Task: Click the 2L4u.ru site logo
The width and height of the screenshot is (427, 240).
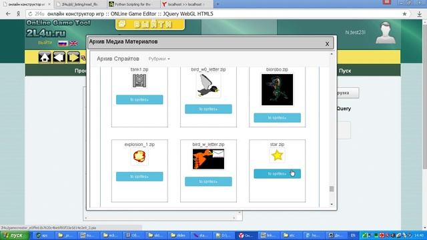Action: [46, 33]
